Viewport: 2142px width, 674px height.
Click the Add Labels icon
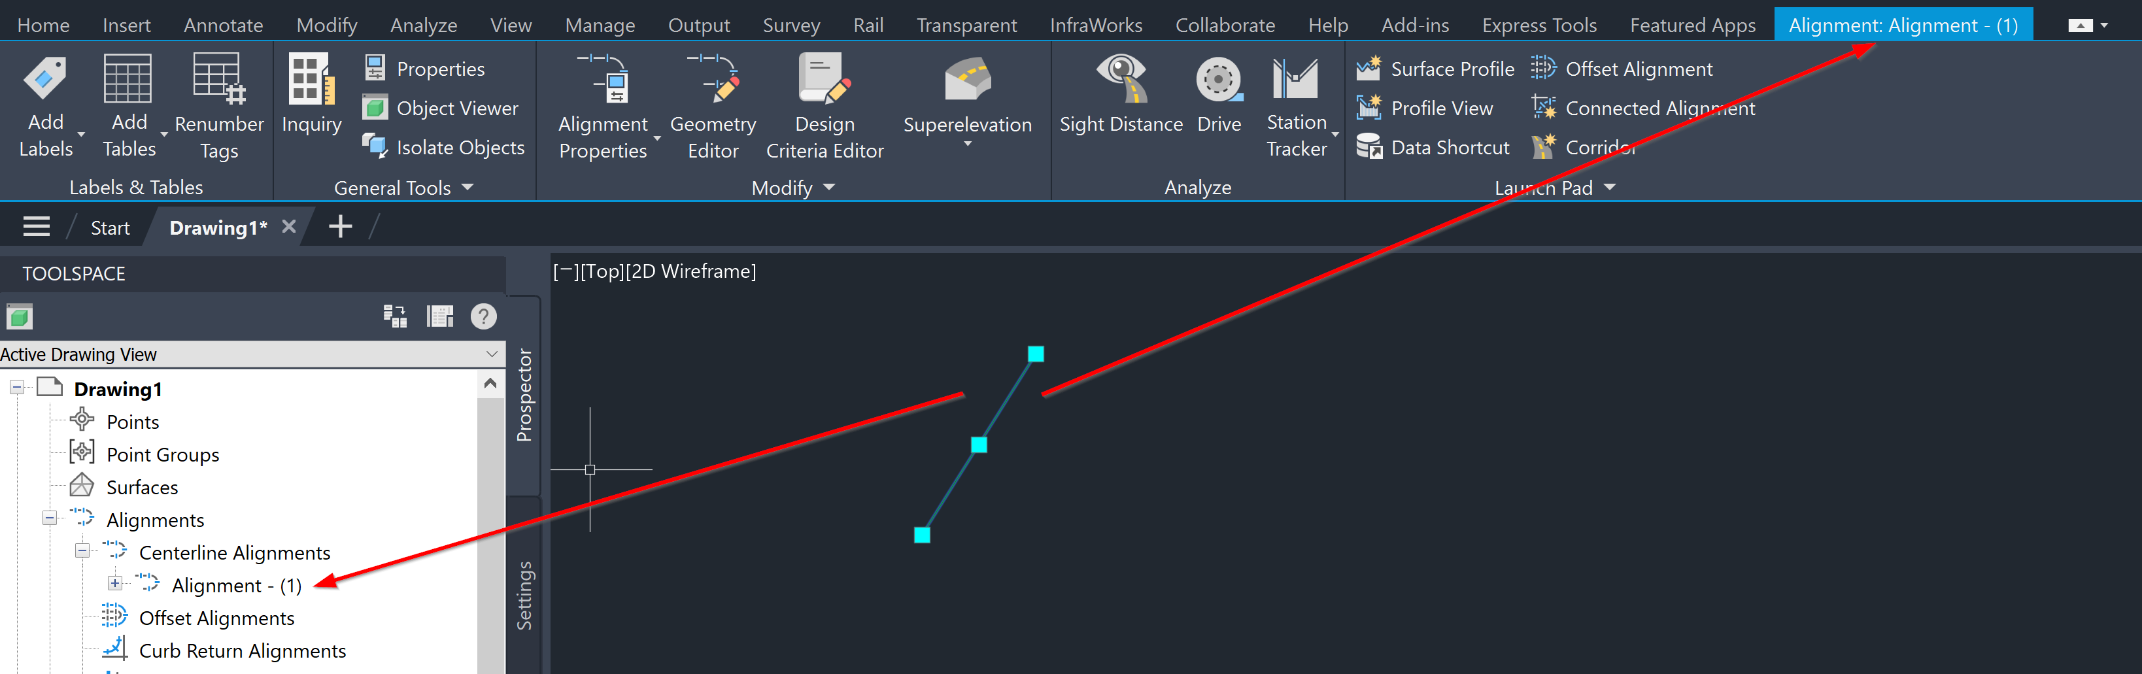pos(45,79)
